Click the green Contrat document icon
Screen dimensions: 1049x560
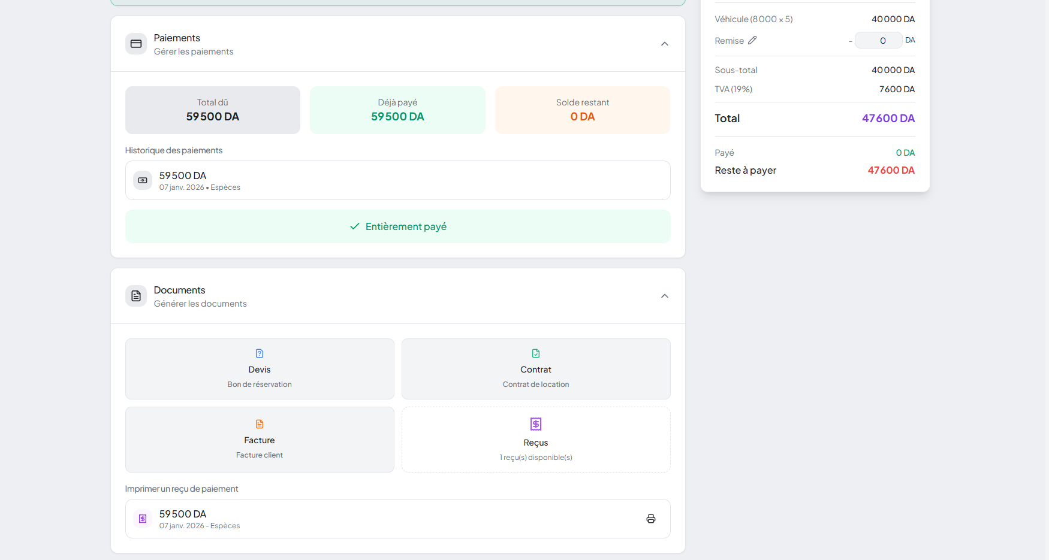(x=536, y=353)
